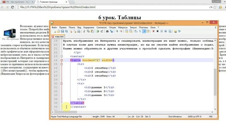Open the Синтаксис menu
This screenshot has width=226, height=127.
point(102,28)
